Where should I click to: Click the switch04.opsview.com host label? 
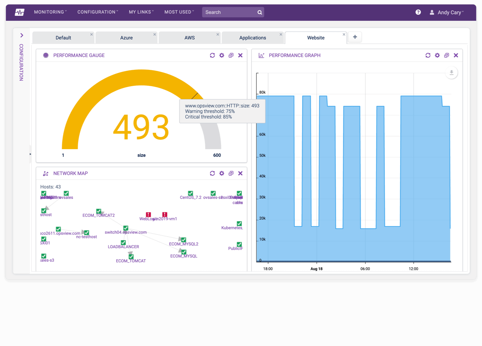(x=126, y=232)
